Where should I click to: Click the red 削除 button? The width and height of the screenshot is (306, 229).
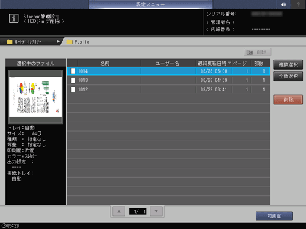pos(288,100)
